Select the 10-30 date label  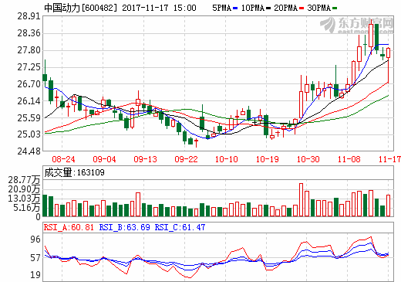308,159
